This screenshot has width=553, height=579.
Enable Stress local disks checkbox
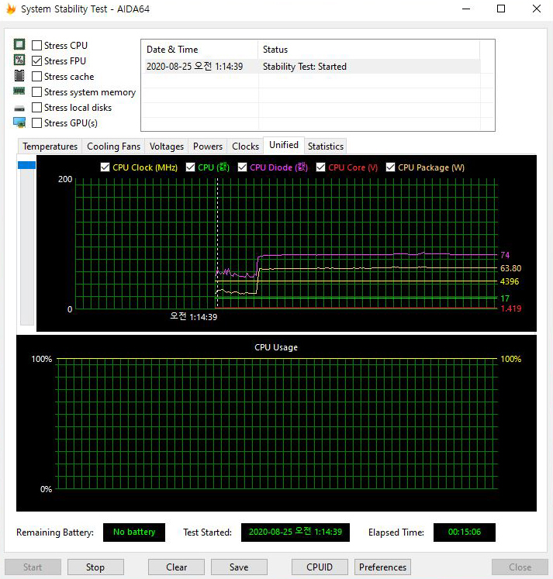click(x=37, y=108)
